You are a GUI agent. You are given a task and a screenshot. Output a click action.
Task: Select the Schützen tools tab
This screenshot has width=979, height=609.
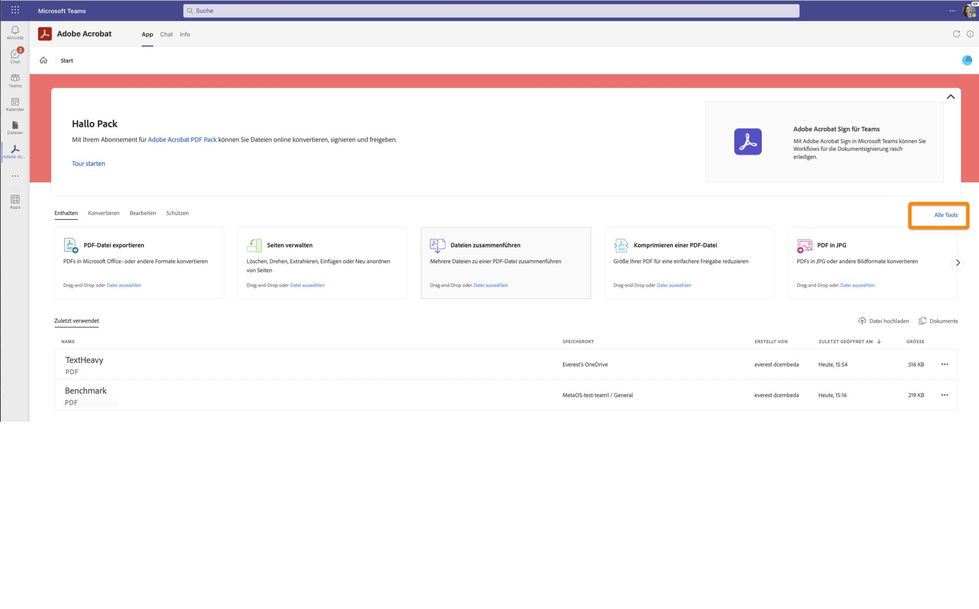[177, 213]
